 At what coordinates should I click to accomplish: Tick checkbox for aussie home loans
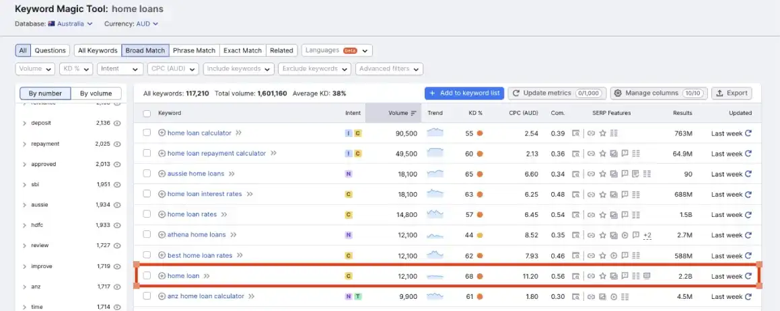147,173
